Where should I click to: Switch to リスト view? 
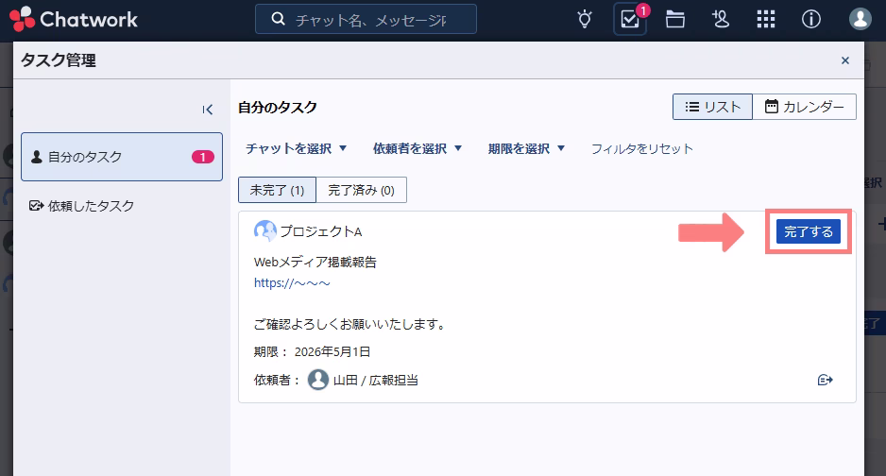click(712, 107)
